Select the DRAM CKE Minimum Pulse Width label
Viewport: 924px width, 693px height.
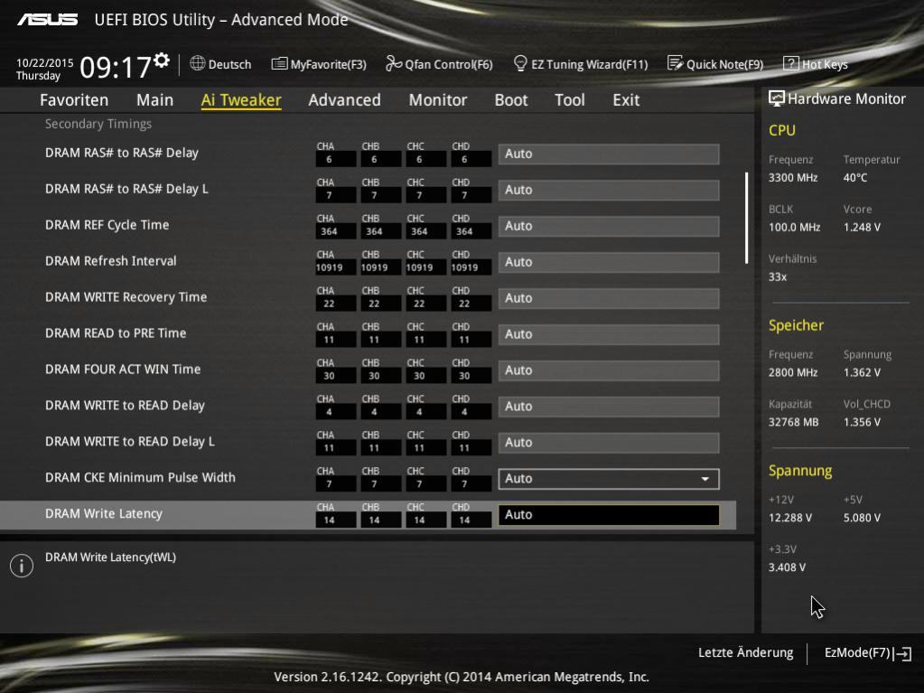point(140,478)
